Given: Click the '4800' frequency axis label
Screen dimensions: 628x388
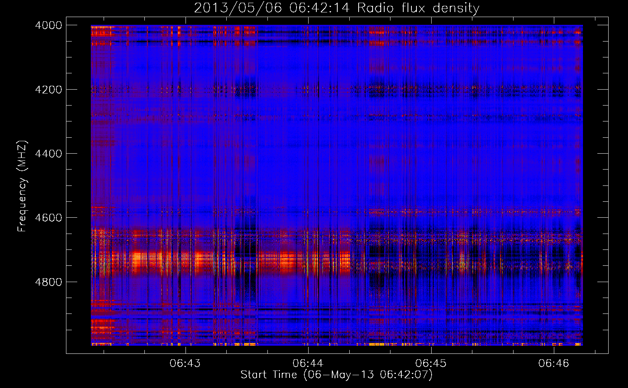Looking at the screenshot, I should (x=49, y=282).
